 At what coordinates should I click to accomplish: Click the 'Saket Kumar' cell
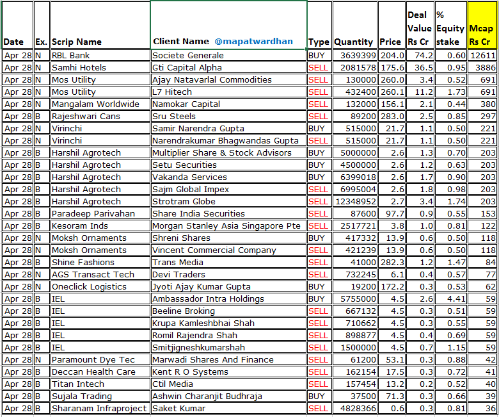[228, 409]
